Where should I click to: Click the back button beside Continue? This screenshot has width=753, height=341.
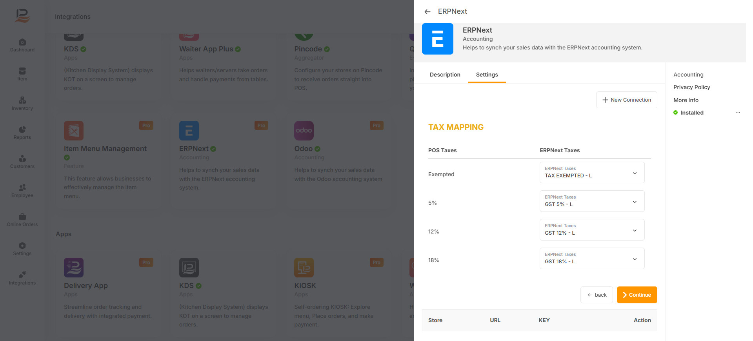click(597, 295)
